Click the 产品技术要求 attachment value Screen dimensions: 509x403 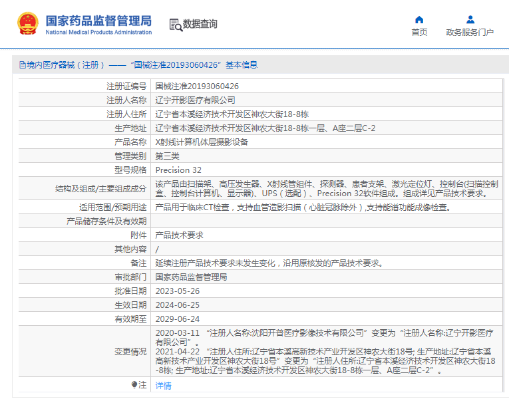[x=179, y=235]
